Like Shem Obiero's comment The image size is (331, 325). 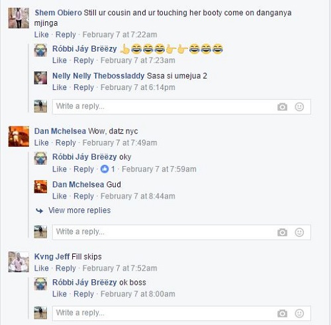(41, 34)
